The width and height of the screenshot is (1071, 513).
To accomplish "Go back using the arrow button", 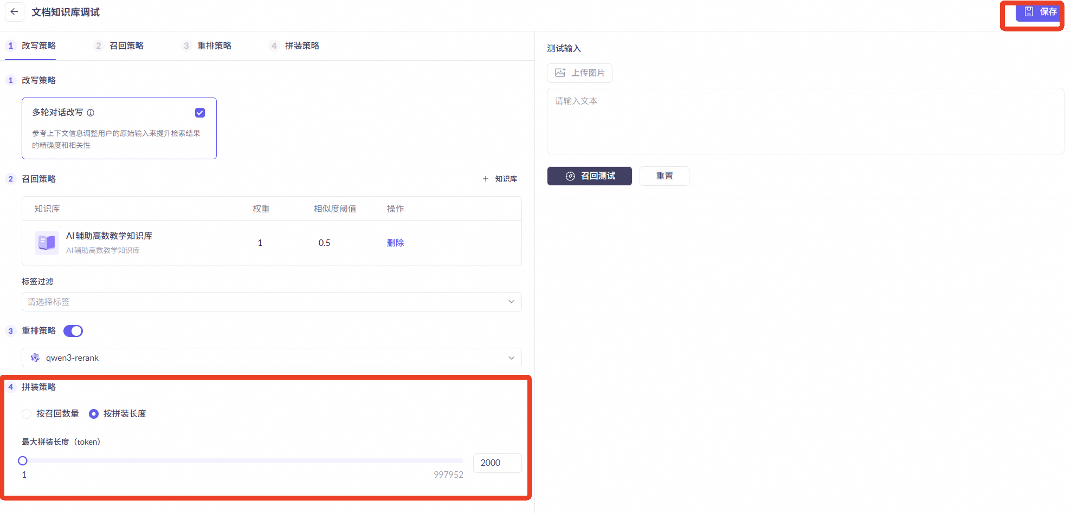I will pos(15,12).
